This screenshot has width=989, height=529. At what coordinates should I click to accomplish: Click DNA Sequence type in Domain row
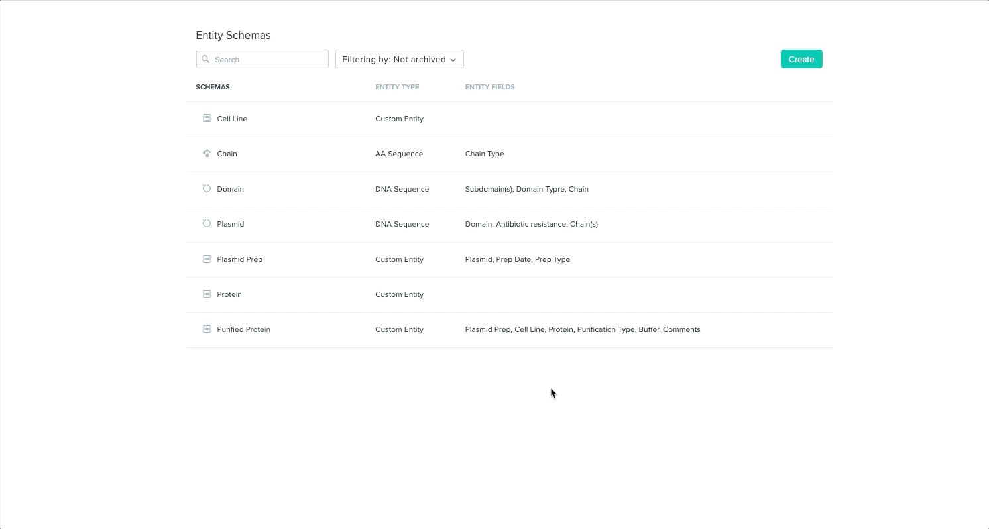(x=402, y=189)
